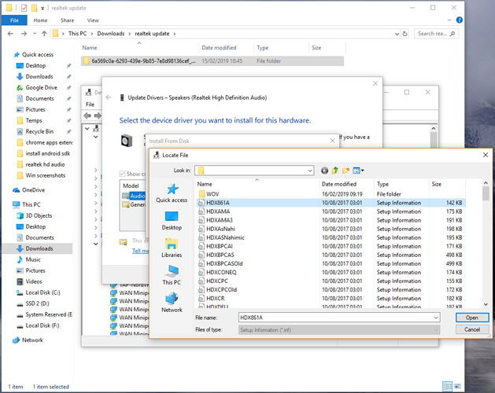This screenshot has width=495, height=393.
Task: Open Google Drive in Quick access sidebar
Action: click(39, 87)
